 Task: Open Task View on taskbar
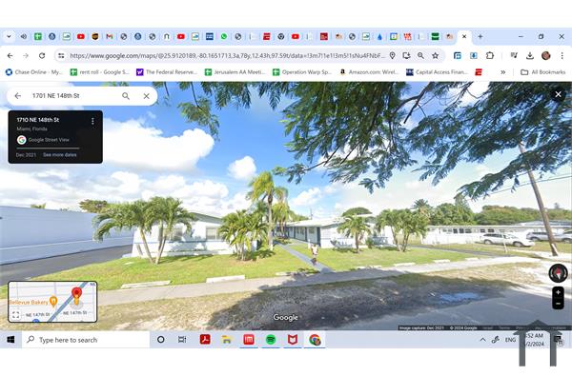182,340
